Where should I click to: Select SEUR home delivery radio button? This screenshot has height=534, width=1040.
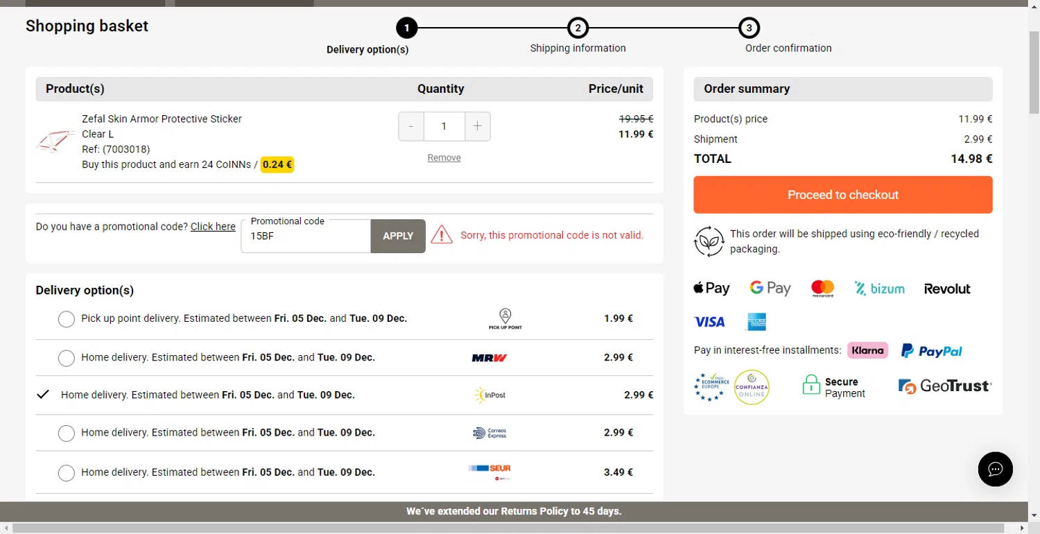tap(66, 473)
